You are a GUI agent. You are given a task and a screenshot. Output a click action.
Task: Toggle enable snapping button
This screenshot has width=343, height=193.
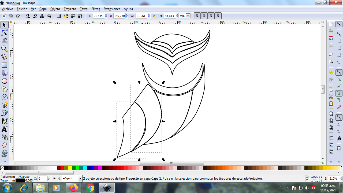point(339,24)
